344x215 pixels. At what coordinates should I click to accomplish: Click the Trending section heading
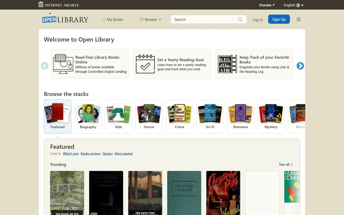point(58,164)
